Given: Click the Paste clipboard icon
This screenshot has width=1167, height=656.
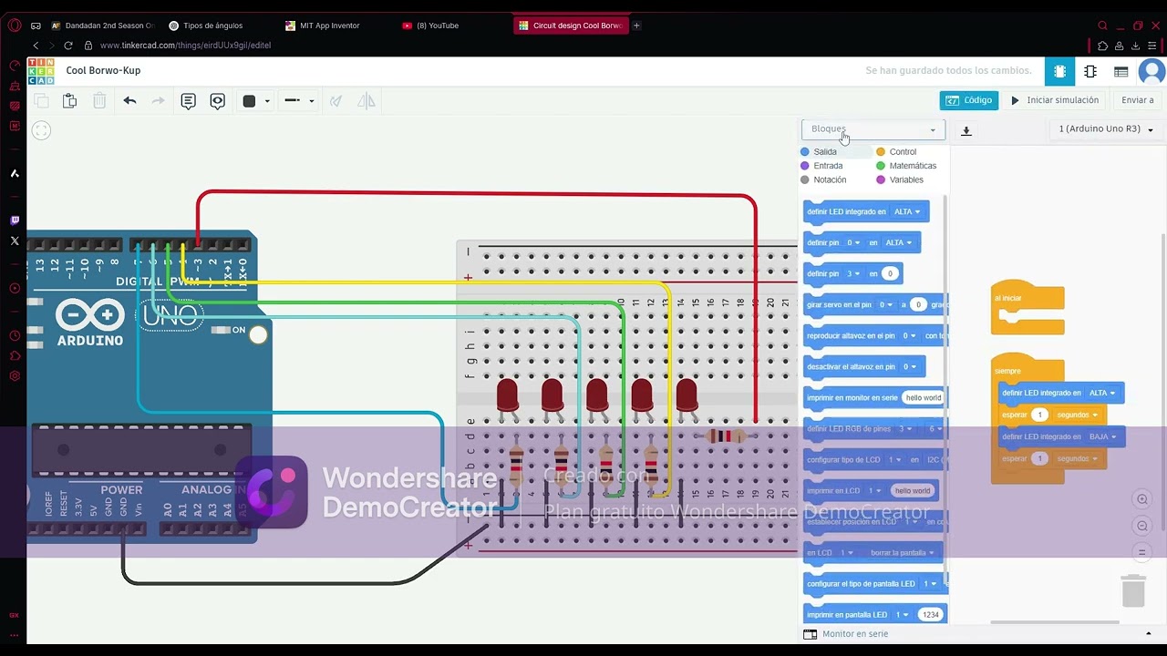Looking at the screenshot, I should coord(70,101).
